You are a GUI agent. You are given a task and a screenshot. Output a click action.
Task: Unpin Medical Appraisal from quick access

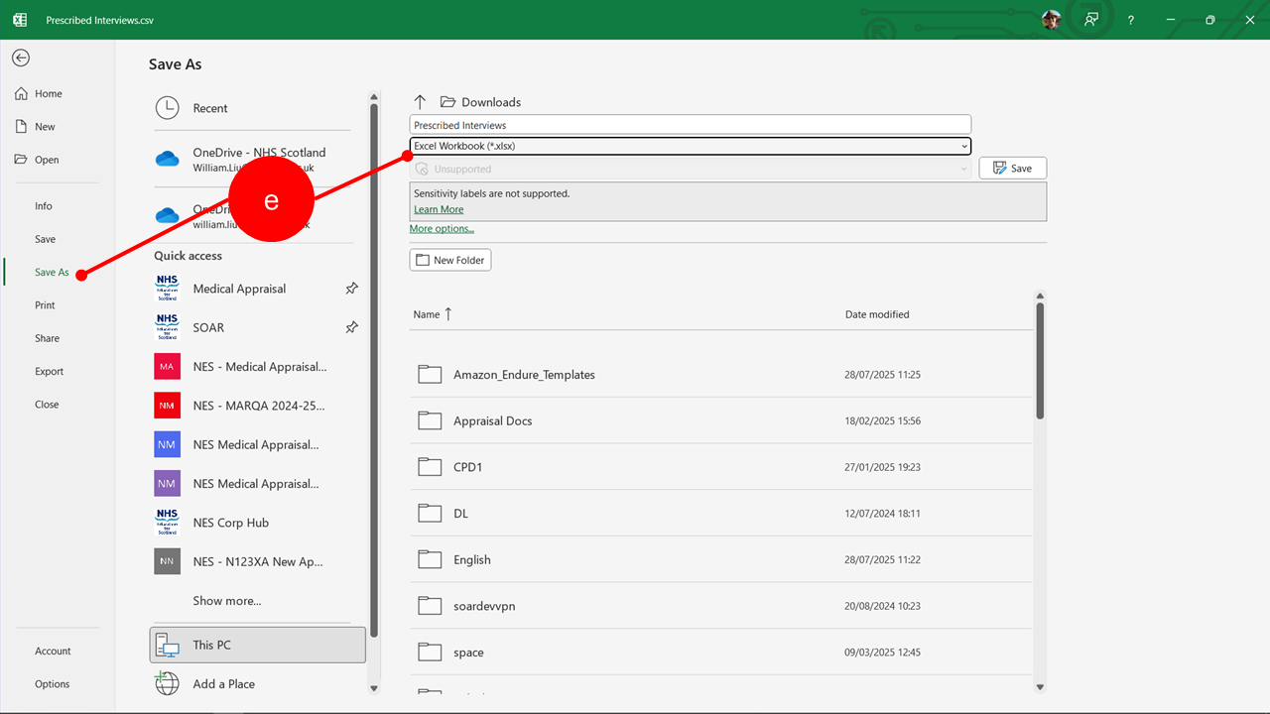[351, 289]
